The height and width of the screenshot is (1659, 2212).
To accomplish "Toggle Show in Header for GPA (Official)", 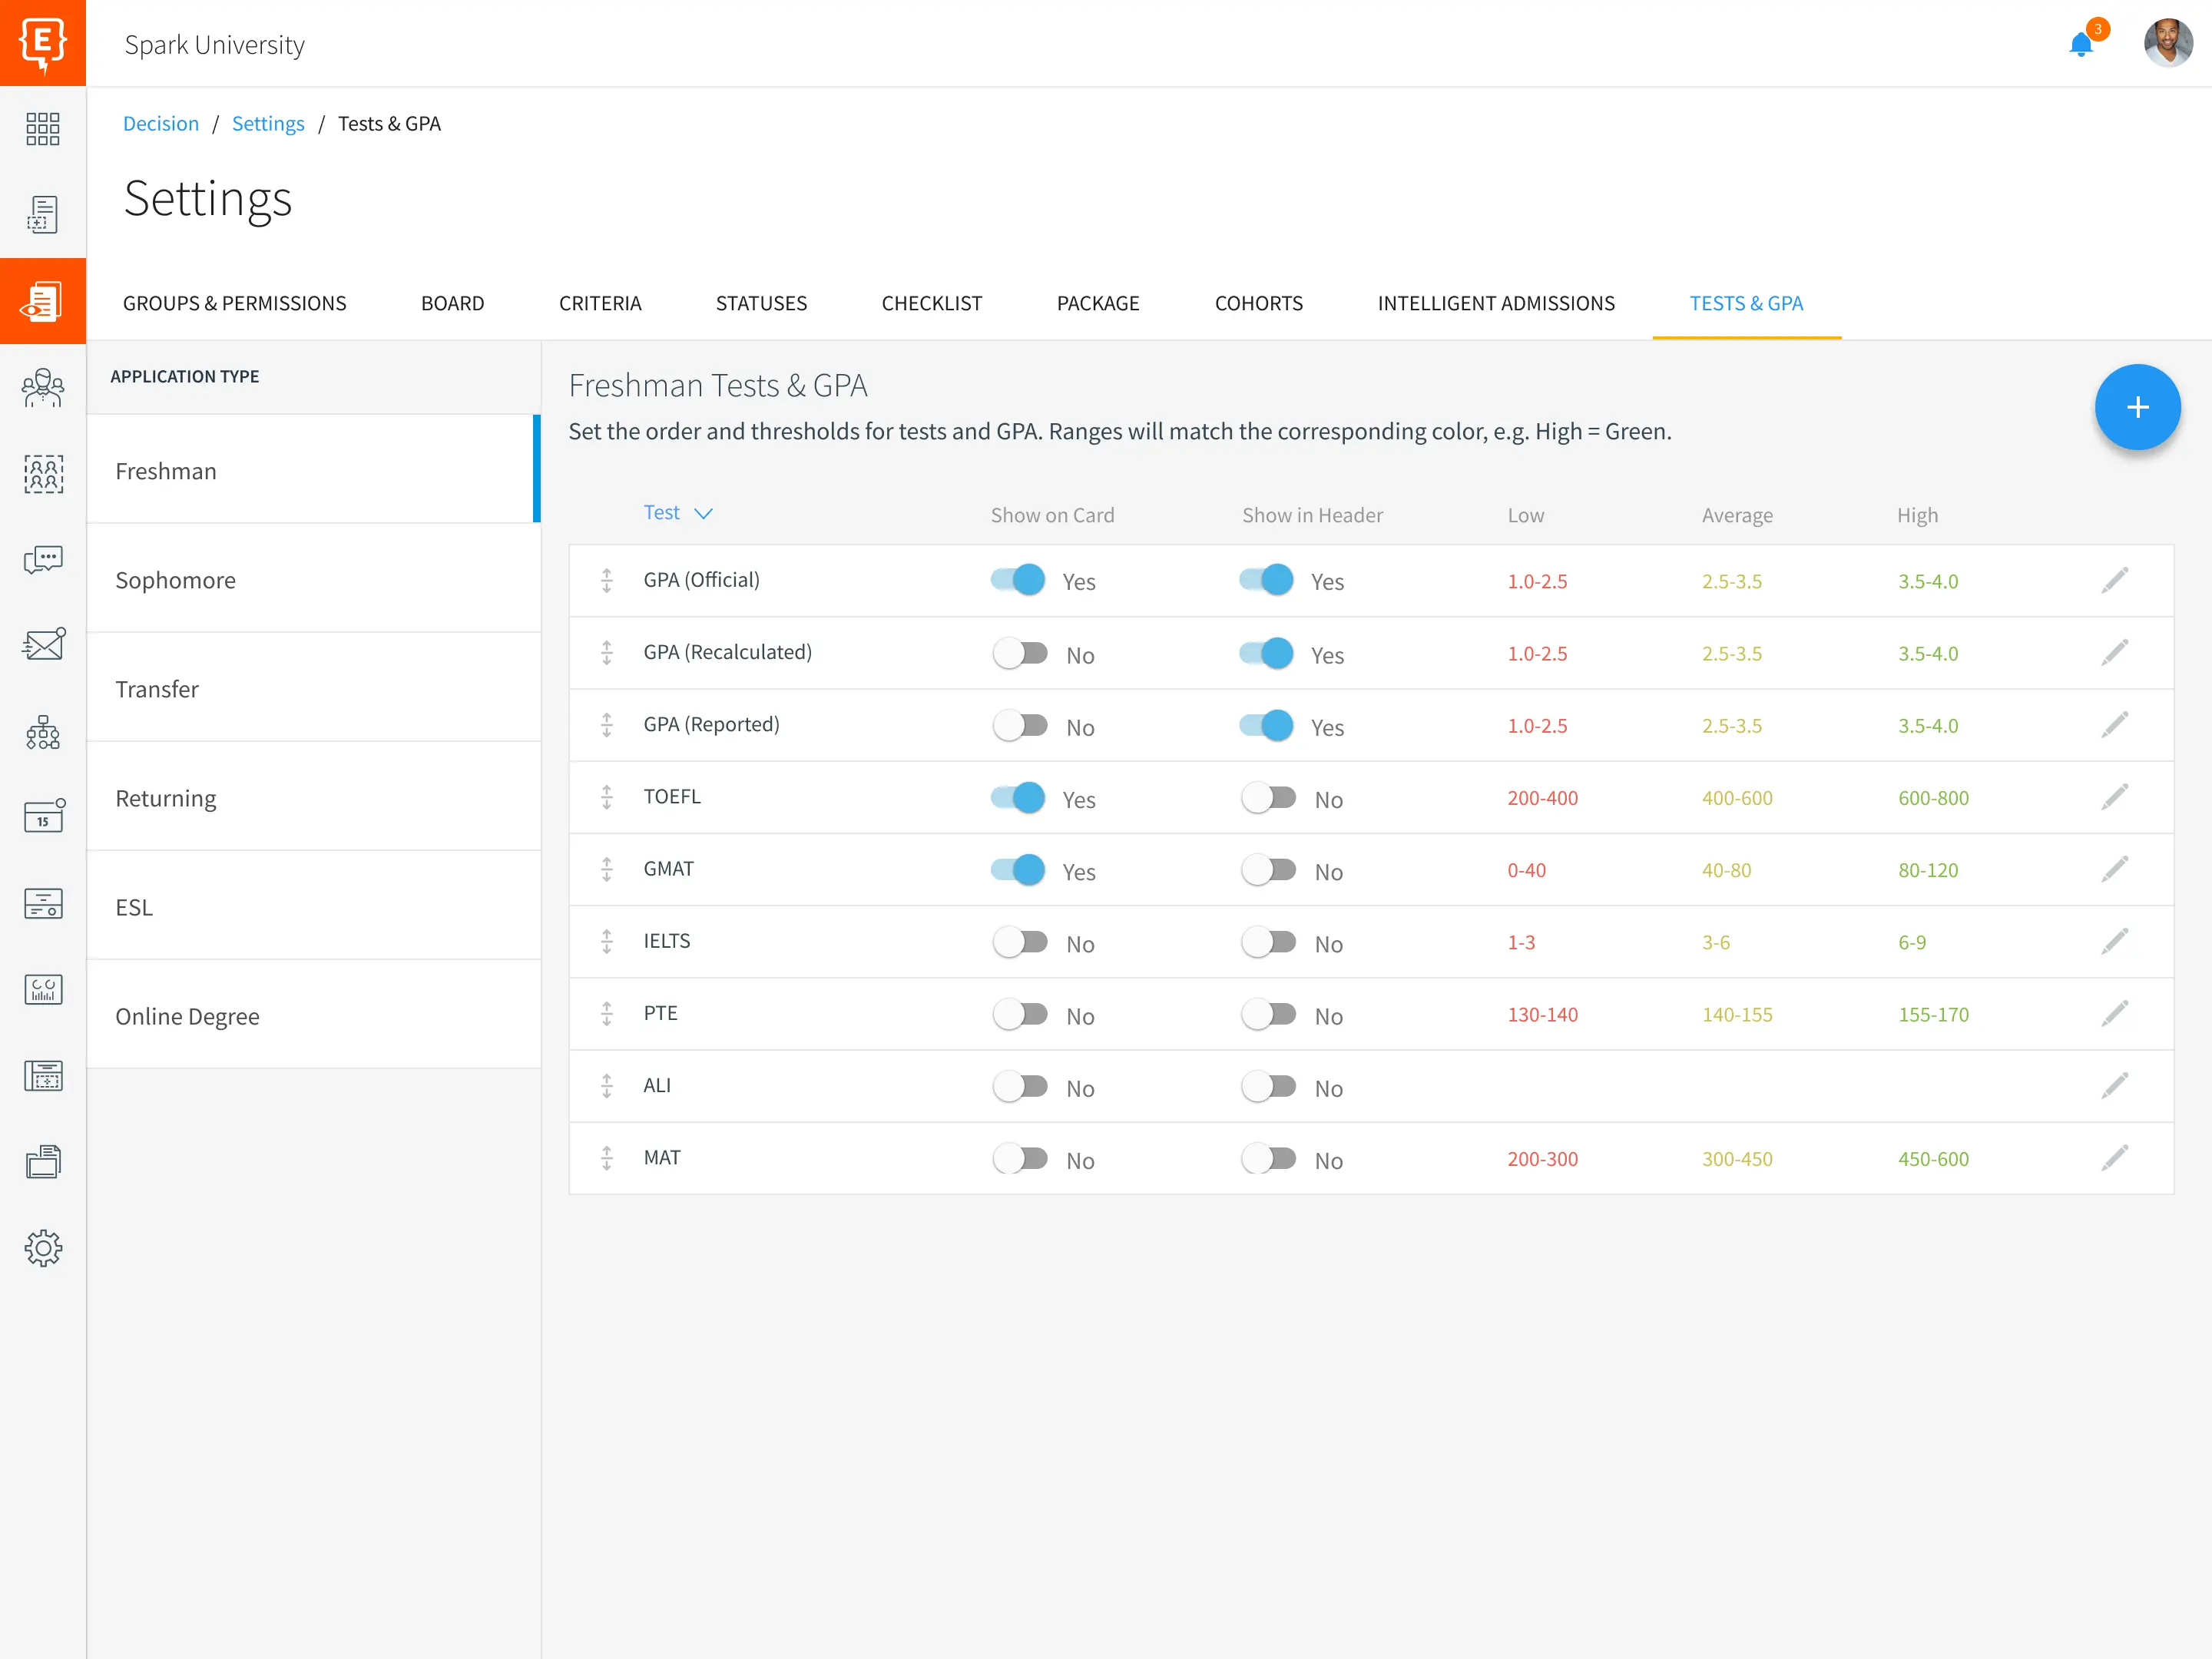I will [1266, 579].
